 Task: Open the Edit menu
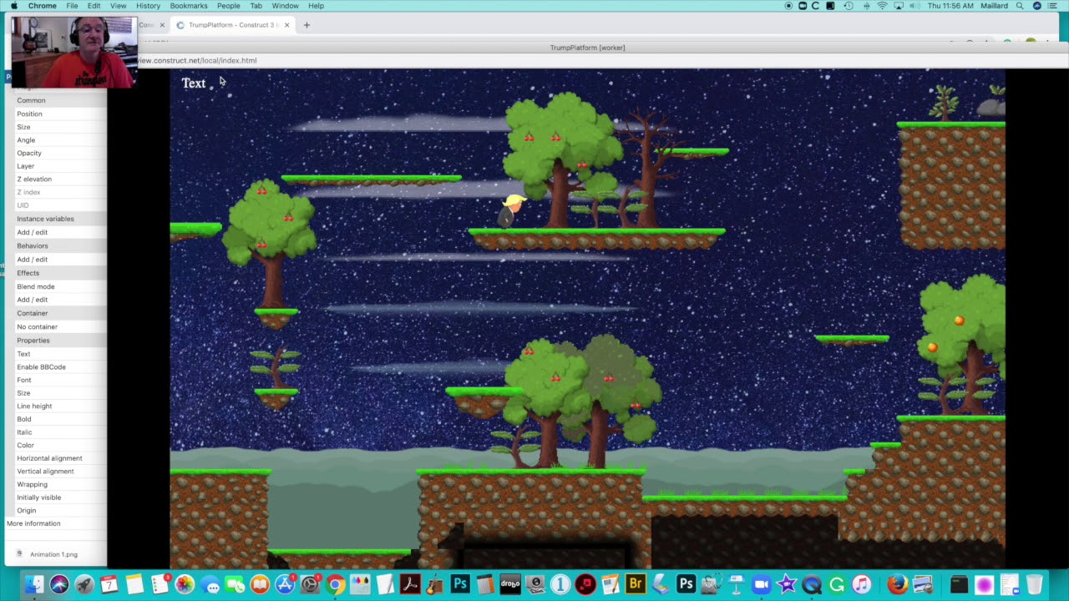(94, 6)
